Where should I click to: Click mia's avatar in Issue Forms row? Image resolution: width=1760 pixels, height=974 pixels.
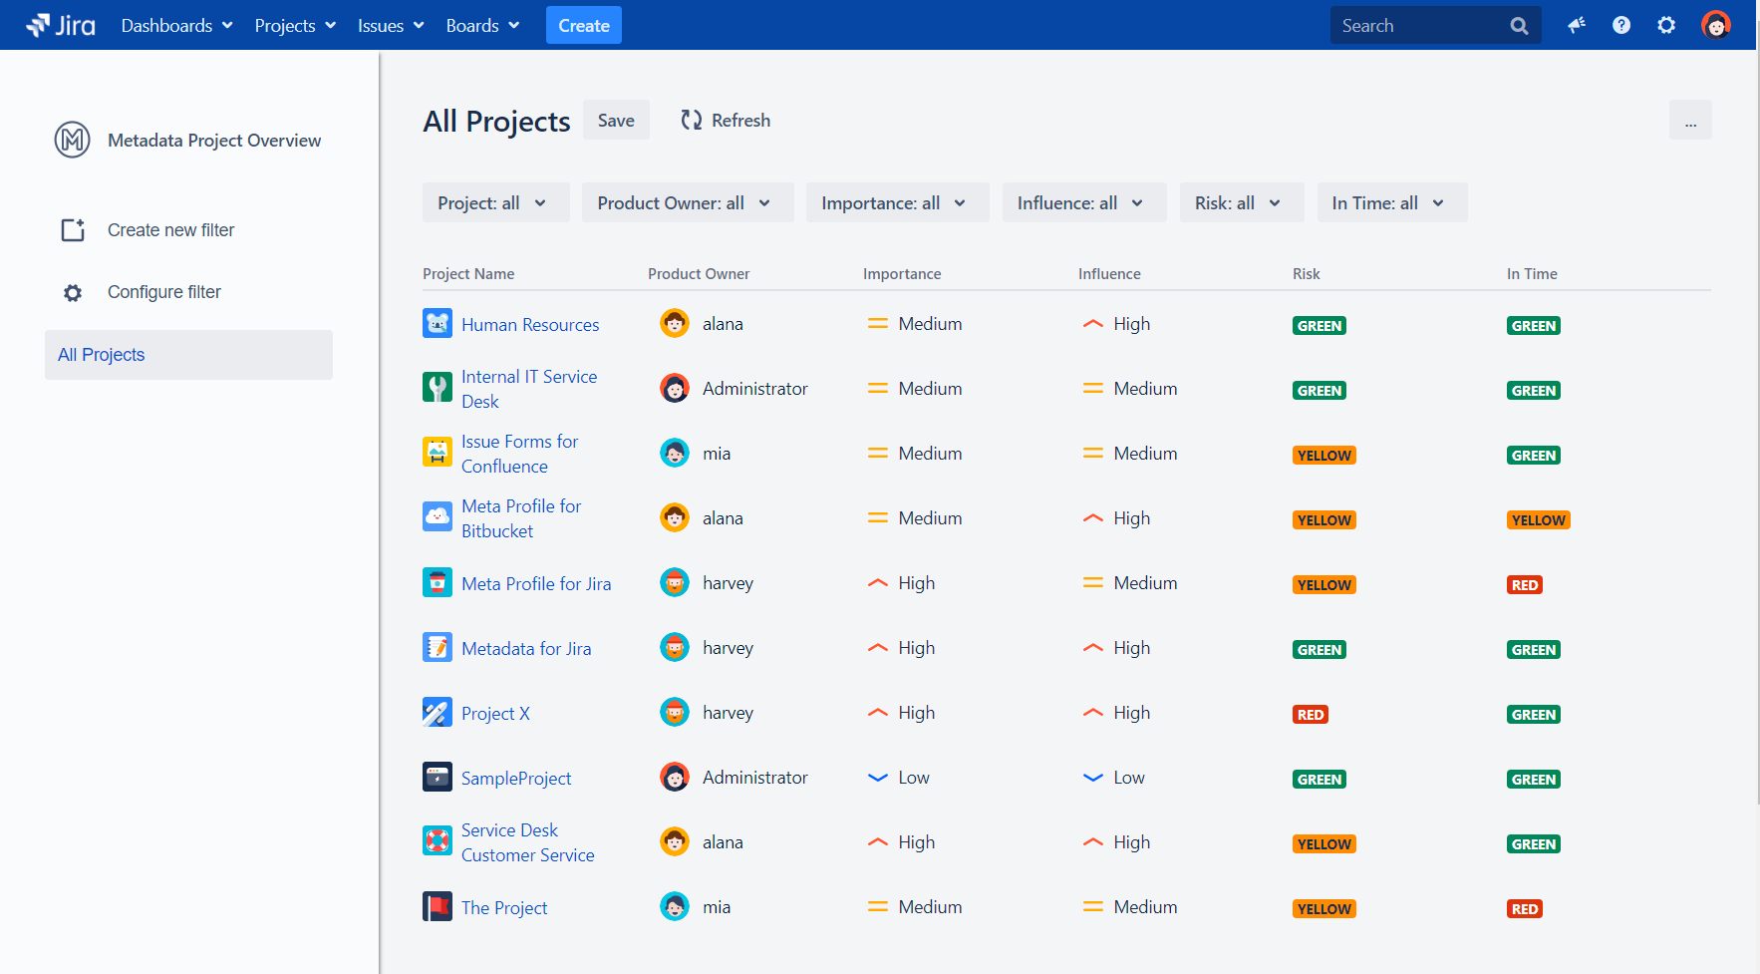(x=675, y=453)
